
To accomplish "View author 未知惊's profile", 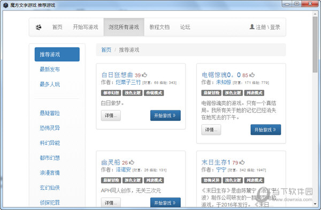I will coord(224,83).
